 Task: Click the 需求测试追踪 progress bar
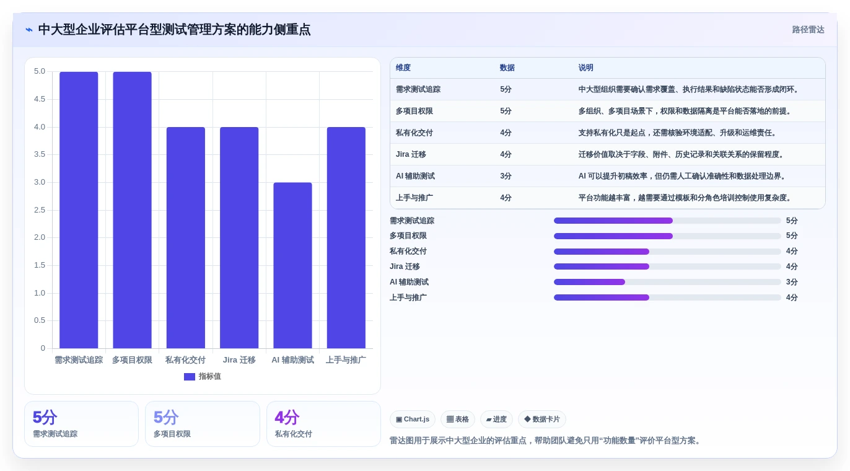click(667, 221)
